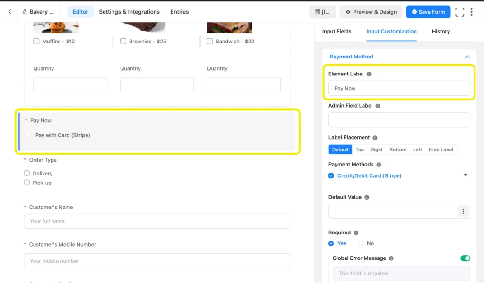Screen dimensions: 484x283
Task: Uncheck Credit/Debit Card (Stripe) checkbox
Action: 331,175
